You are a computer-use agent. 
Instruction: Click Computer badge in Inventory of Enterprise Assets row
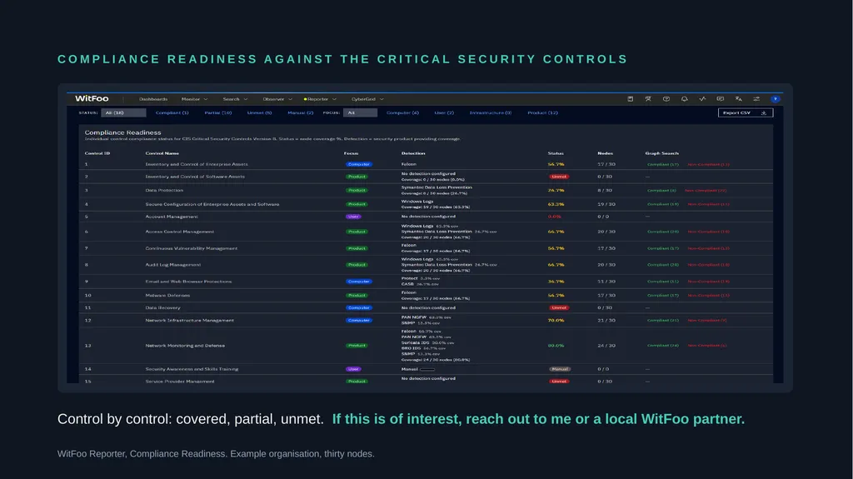pos(359,164)
